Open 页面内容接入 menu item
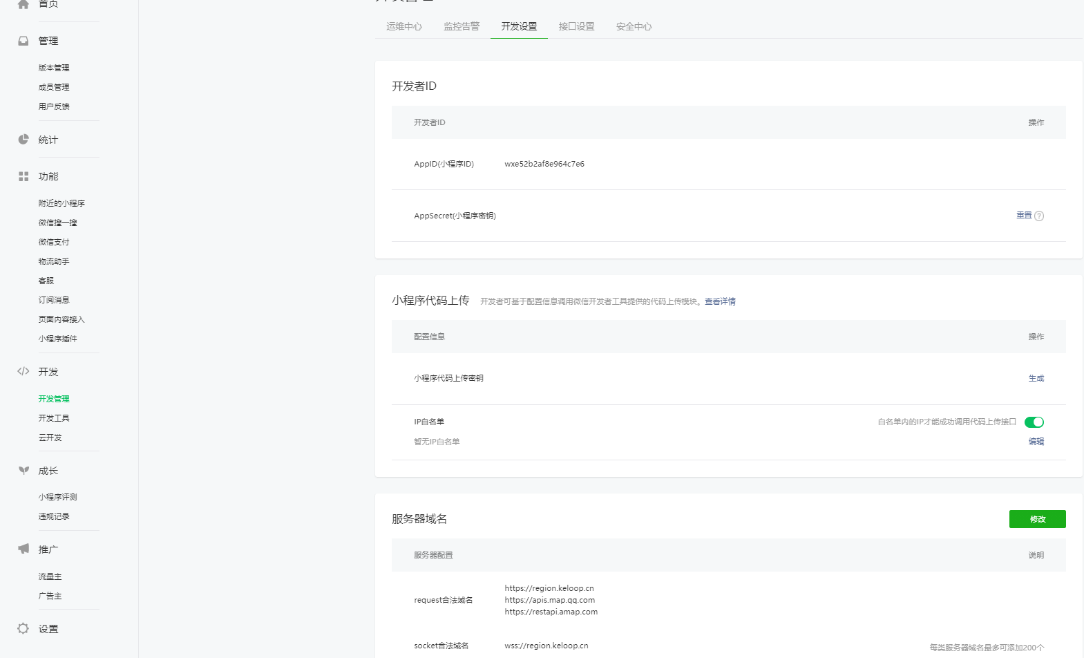This screenshot has width=1084, height=658. click(x=61, y=319)
